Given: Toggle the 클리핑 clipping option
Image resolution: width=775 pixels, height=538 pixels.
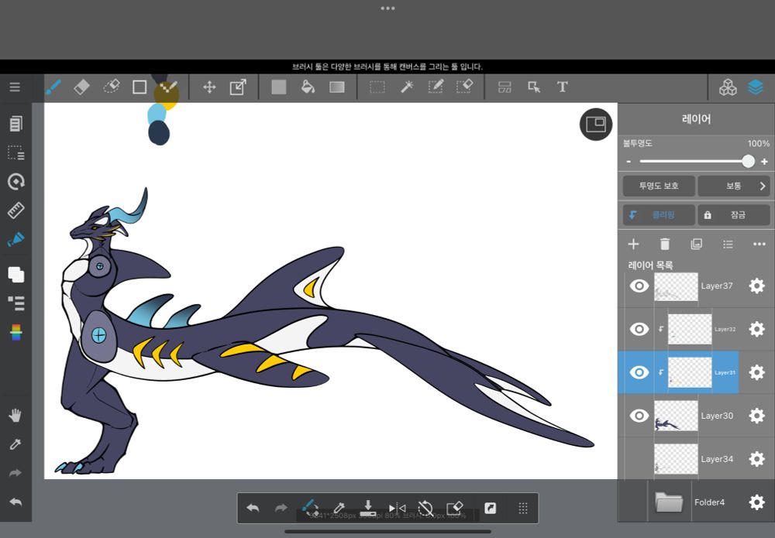Looking at the screenshot, I should (659, 215).
